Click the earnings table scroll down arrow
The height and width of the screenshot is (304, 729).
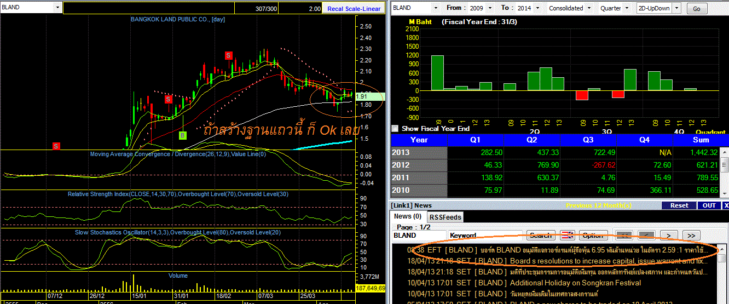[724, 193]
